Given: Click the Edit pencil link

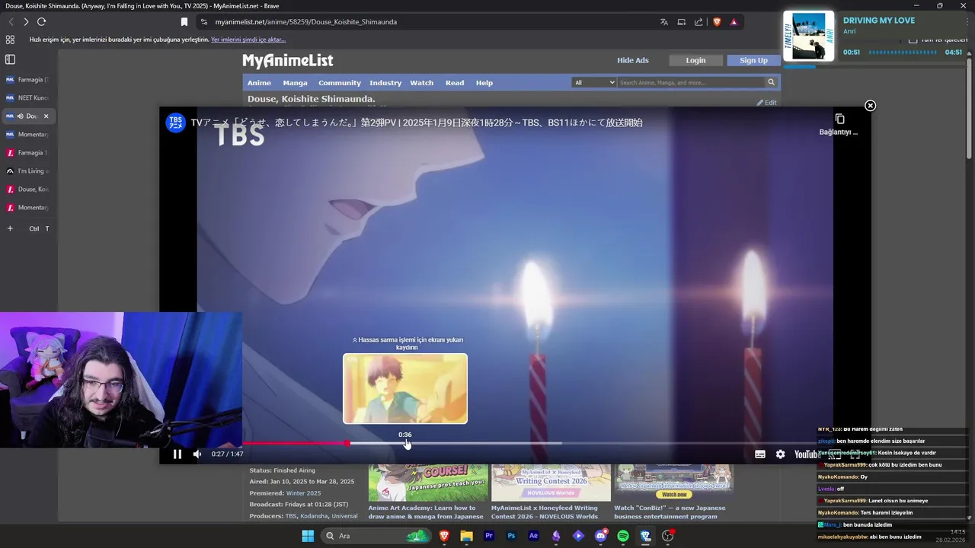Looking at the screenshot, I should [x=766, y=103].
